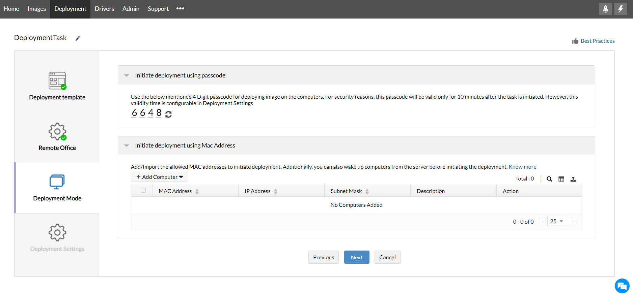Viewport: 633px width, 295px height.
Task: Click the search icon above the table
Action: 549,179
